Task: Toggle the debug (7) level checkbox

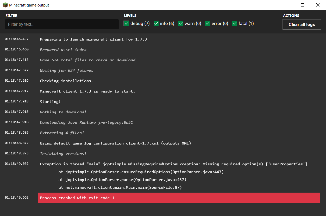Action: [x=127, y=24]
